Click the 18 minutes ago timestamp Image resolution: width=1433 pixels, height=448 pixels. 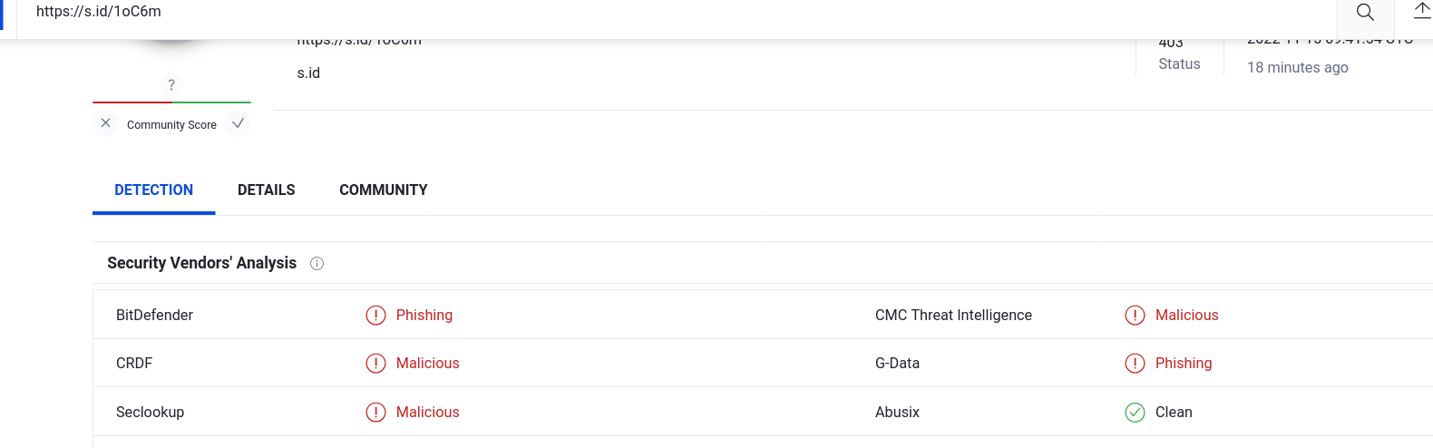pyautogui.click(x=1298, y=68)
